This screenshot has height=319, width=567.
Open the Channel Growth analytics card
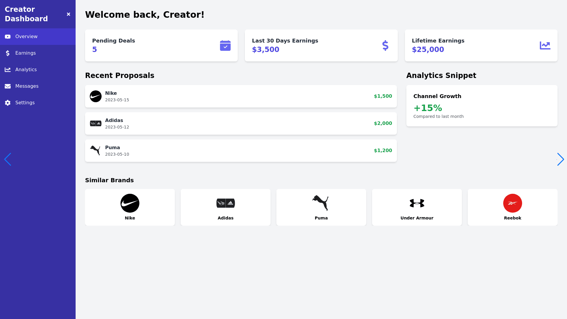pos(482,106)
